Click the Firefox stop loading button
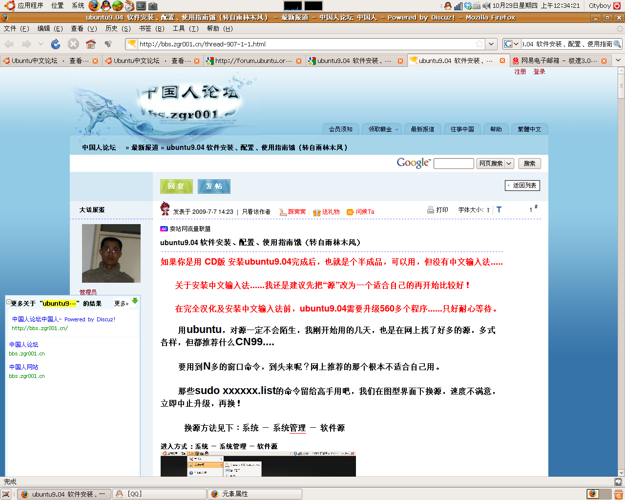The height and width of the screenshot is (500, 625). (73, 44)
